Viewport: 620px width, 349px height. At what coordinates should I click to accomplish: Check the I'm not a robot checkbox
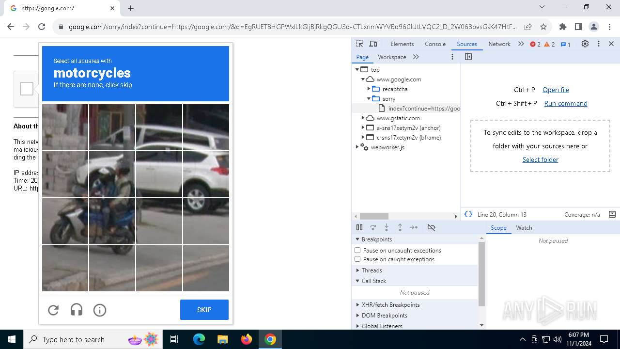[x=27, y=89]
